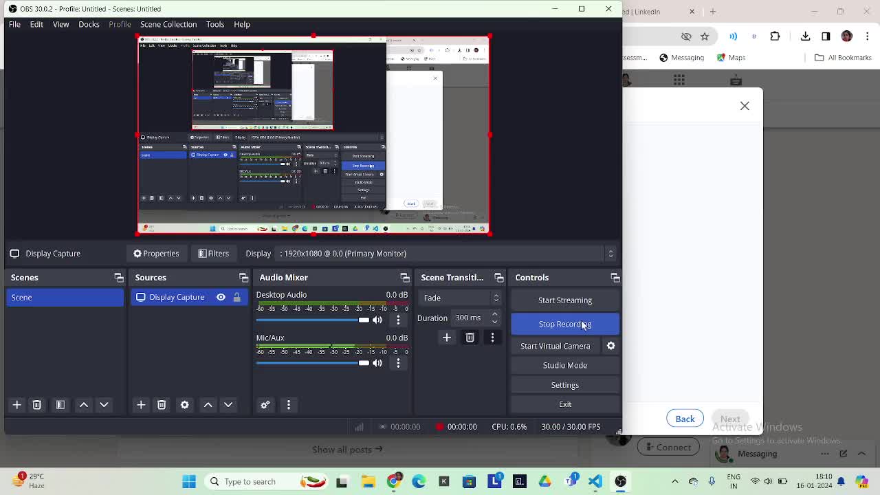
Task: Move source down arrow in Sources dock
Action: pyautogui.click(x=228, y=405)
